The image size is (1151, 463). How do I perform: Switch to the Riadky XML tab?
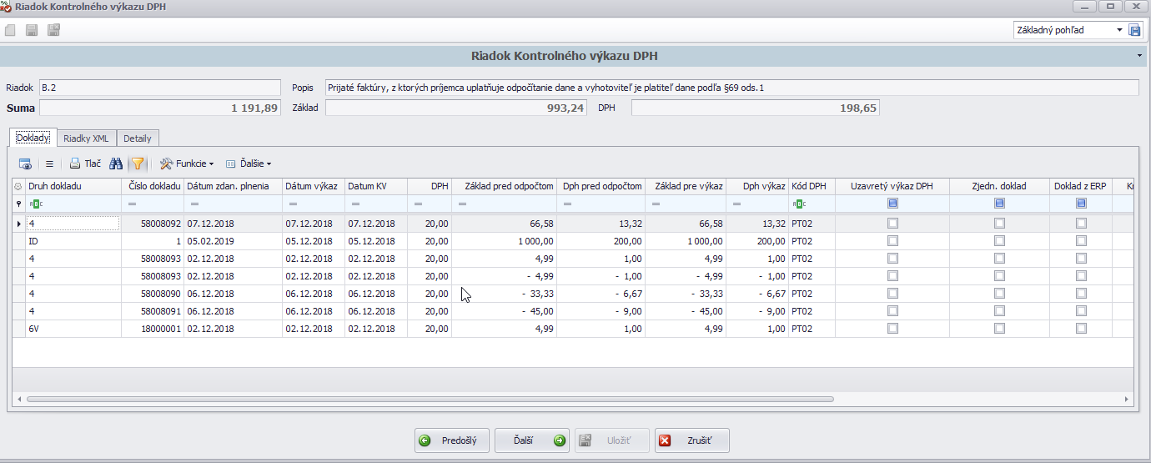point(86,138)
